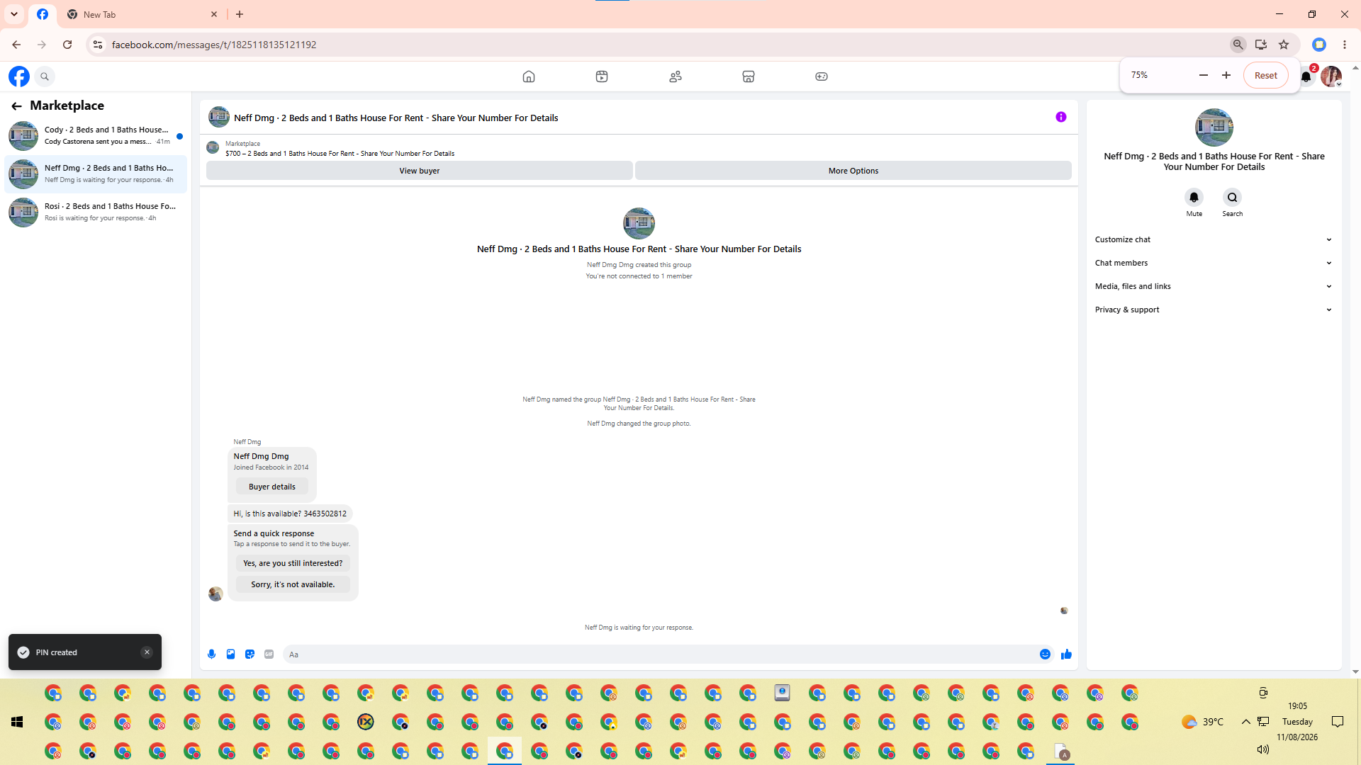This screenshot has height=765, width=1361.
Task: Click the '$700 – 2 Beds and 1 Baths' listing link
Action: click(x=340, y=154)
